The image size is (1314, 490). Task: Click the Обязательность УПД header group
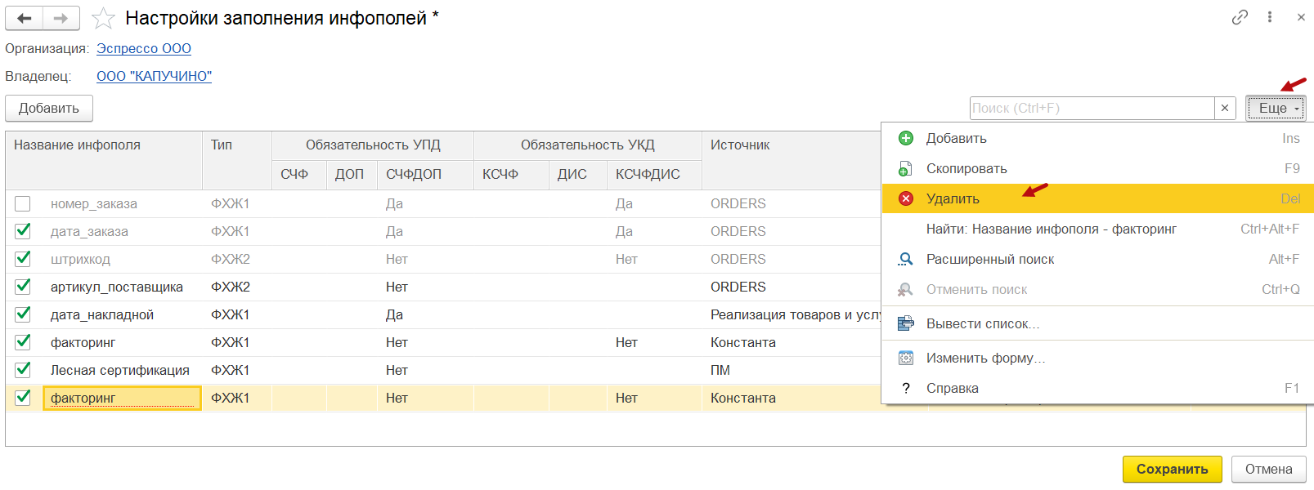point(373,145)
